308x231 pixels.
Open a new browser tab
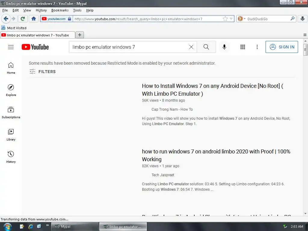tap(79, 35)
